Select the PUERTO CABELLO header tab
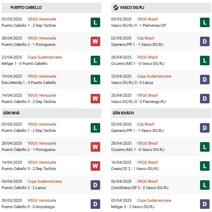Image resolution: width=212 pixels, height=212 pixels. tap(26, 7)
